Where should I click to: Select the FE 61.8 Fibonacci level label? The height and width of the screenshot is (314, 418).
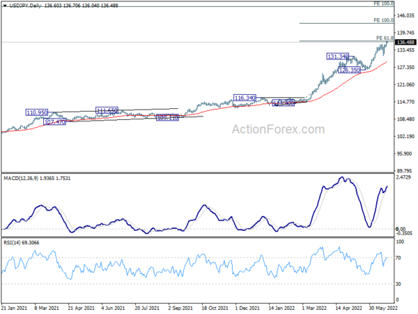pos(385,38)
